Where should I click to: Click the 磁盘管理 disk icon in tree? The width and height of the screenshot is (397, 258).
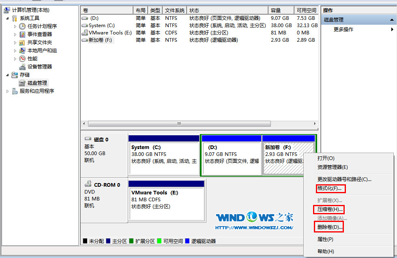[22, 83]
